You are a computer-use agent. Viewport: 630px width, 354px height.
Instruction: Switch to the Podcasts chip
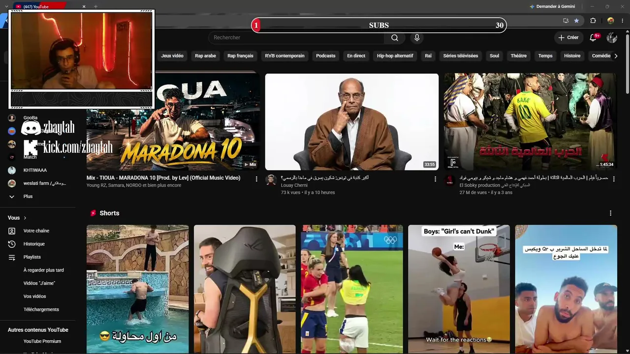tap(325, 56)
